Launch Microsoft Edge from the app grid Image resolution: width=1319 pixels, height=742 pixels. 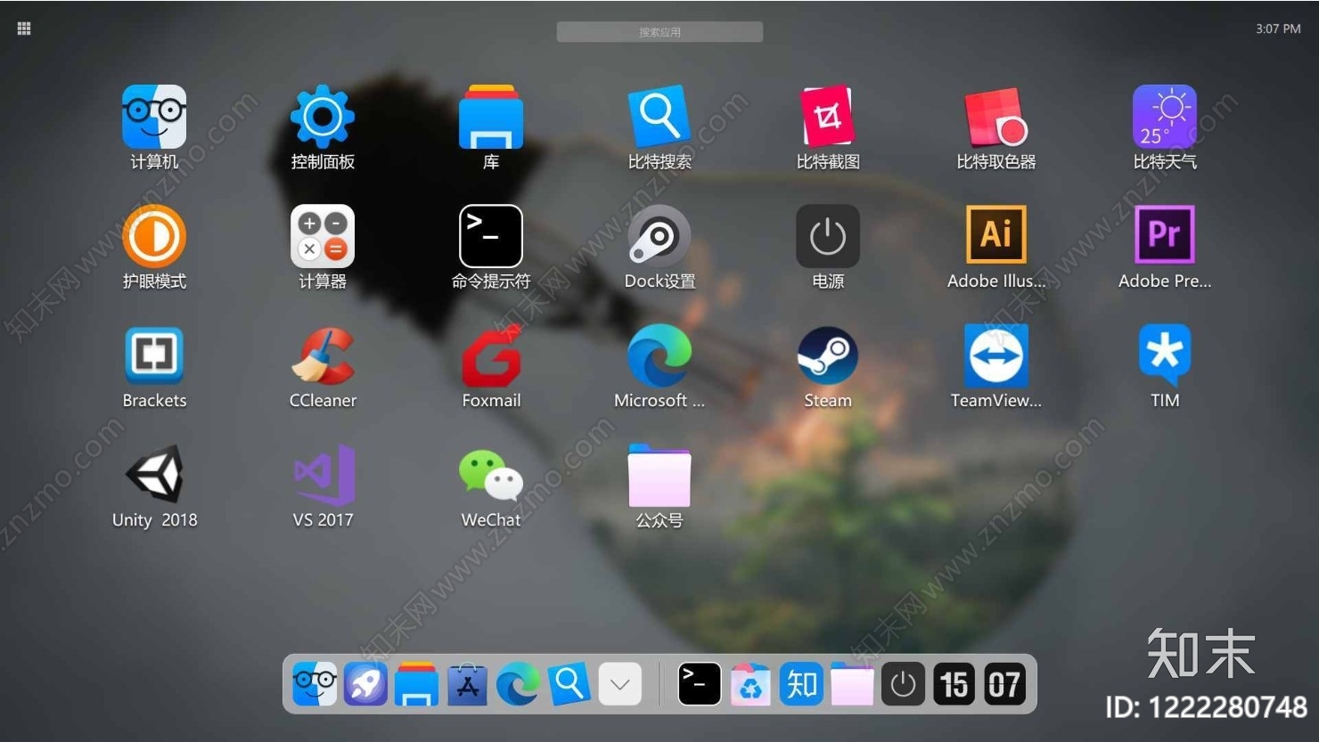click(x=659, y=355)
